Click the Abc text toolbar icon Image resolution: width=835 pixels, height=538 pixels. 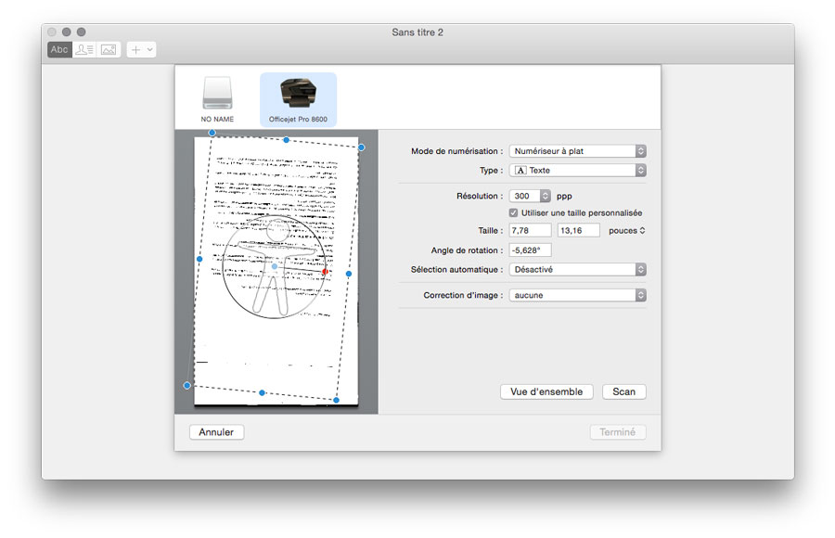tap(59, 49)
